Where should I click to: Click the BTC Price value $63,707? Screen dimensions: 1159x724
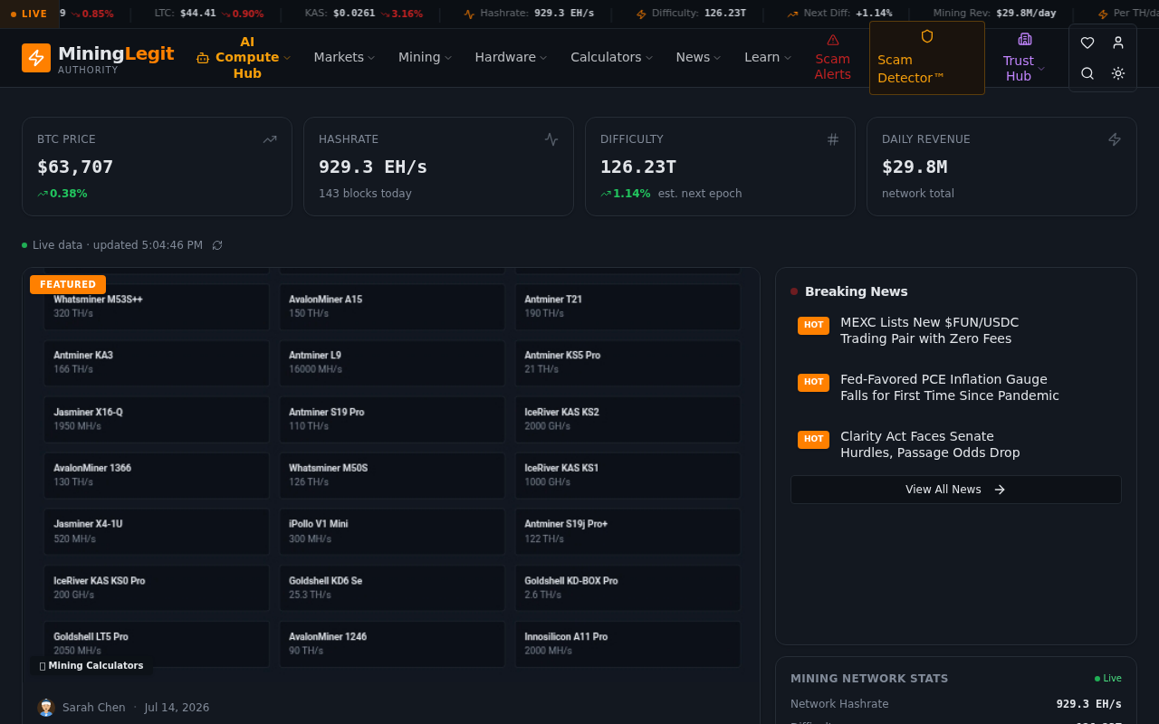(75, 167)
